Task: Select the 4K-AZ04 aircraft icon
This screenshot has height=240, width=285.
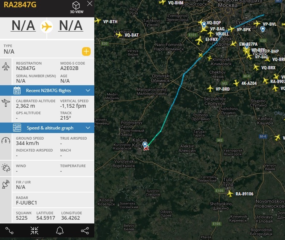Action: (236, 83)
